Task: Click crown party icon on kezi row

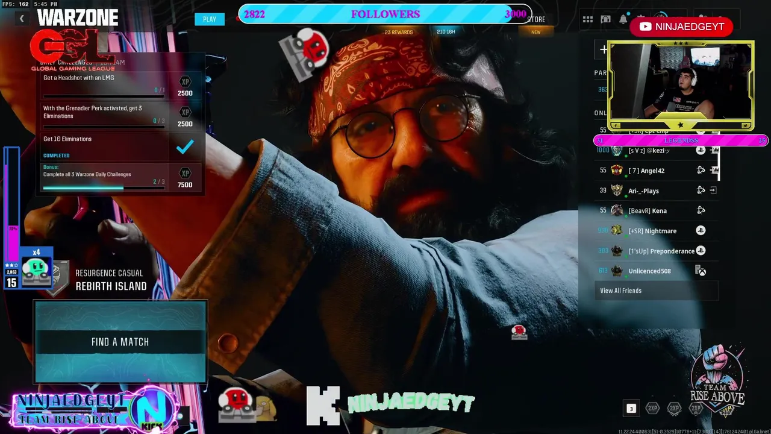Action: (x=714, y=150)
